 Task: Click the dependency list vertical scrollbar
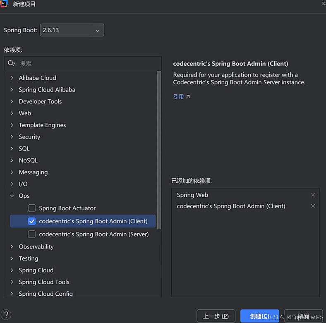pos(159,150)
